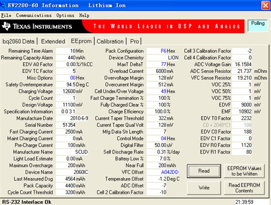This screenshot has width=271, height=205.
Task: Open the Help menu
Action: pyautogui.click(x=84, y=15)
